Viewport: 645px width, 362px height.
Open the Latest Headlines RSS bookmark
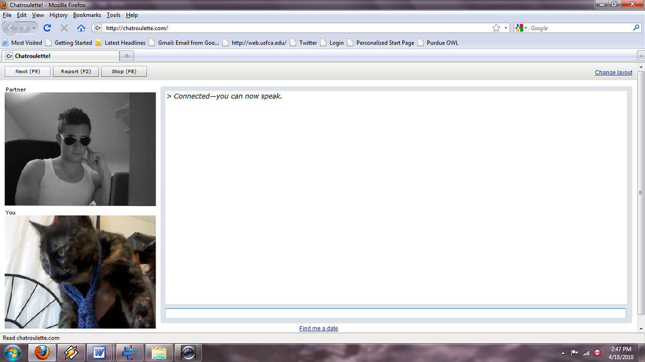click(120, 43)
